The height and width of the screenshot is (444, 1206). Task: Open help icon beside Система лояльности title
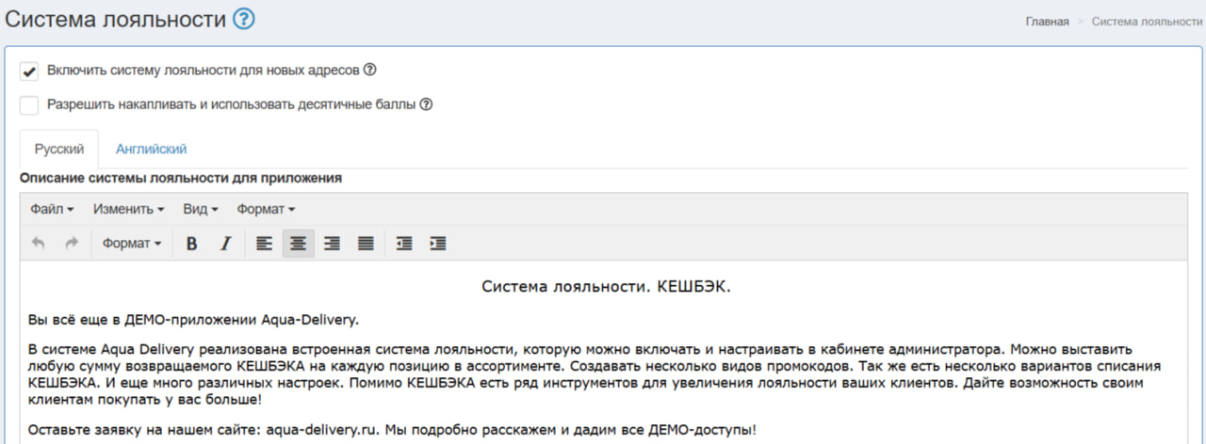click(244, 19)
